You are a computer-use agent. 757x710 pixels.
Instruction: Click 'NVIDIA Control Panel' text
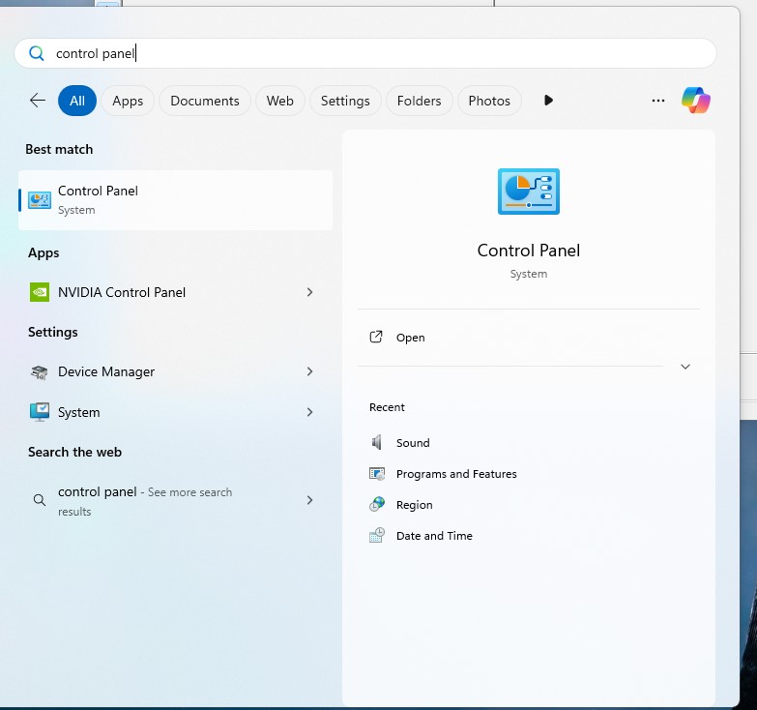pyautogui.click(x=122, y=292)
